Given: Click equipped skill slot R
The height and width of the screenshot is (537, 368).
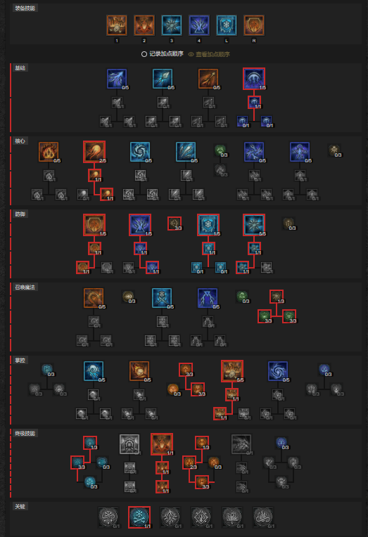Looking at the screenshot, I should [254, 25].
